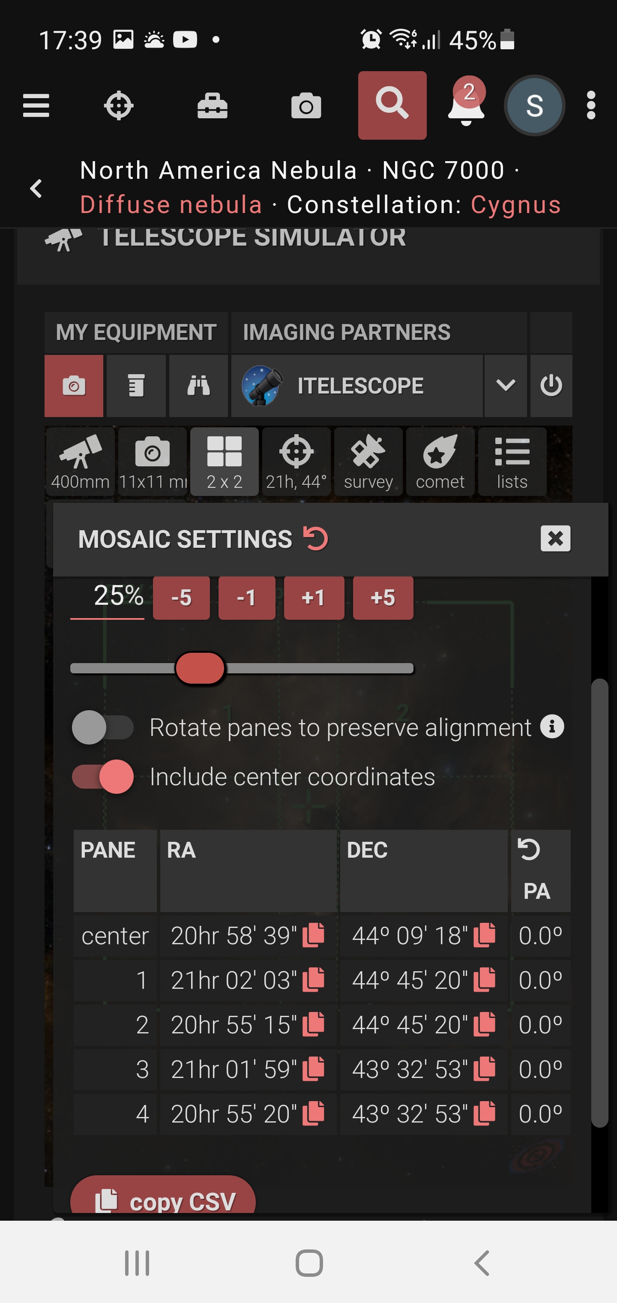Viewport: 617px width, 1303px height.
Task: Switch to the Imaging Partners tab
Action: (x=347, y=332)
